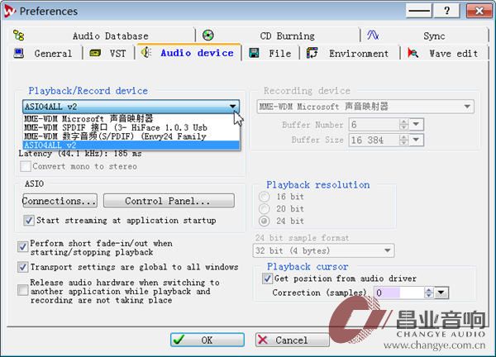Cancel the Preferences dialog
This screenshot has width=496, height=357.
(293, 340)
